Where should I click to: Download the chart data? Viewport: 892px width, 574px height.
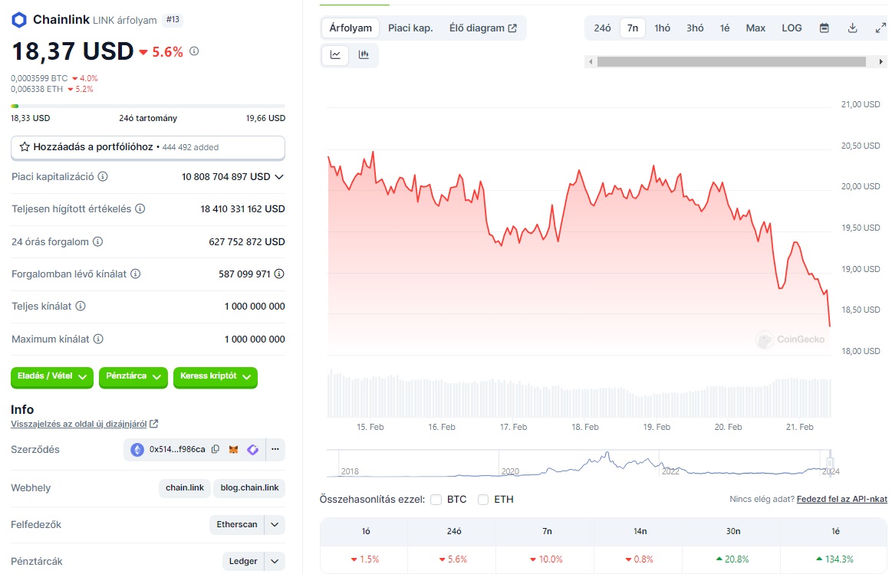(853, 28)
